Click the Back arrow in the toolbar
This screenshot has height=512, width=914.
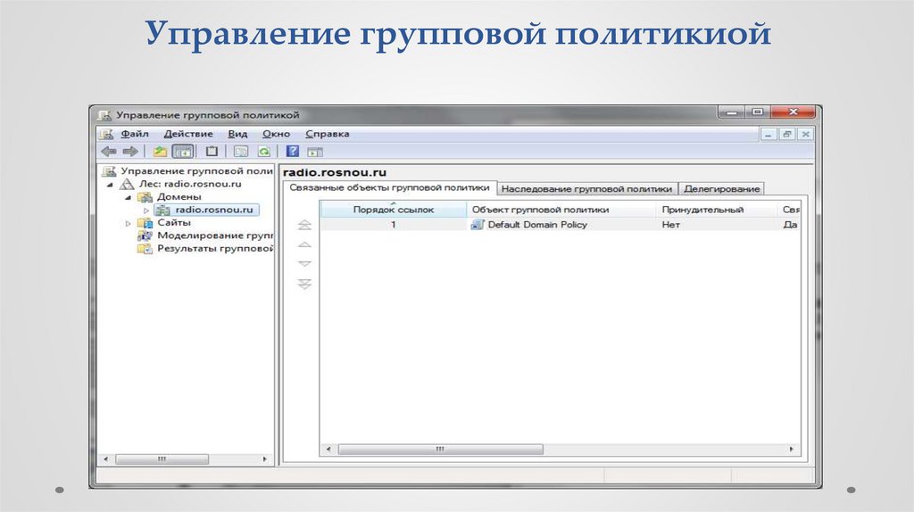point(108,152)
